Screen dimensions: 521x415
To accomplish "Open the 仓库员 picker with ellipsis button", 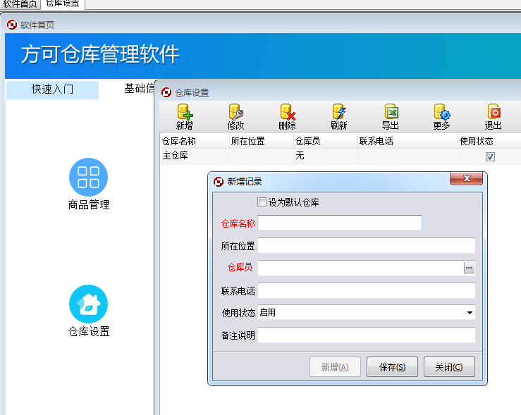I will (x=469, y=268).
